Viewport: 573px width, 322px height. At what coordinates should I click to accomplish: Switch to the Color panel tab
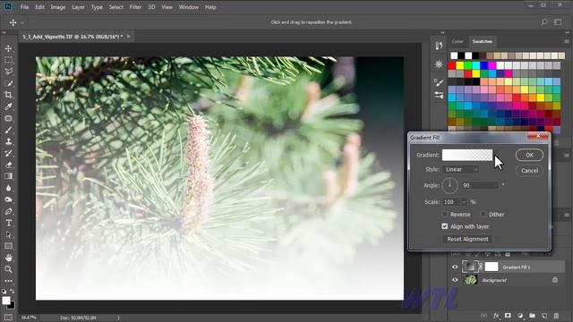pyautogui.click(x=458, y=41)
